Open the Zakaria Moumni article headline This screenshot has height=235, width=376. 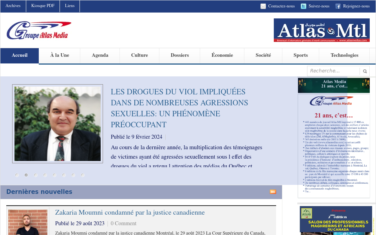click(x=129, y=212)
